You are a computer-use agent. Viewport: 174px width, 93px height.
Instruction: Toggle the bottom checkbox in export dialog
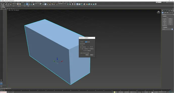(80, 53)
